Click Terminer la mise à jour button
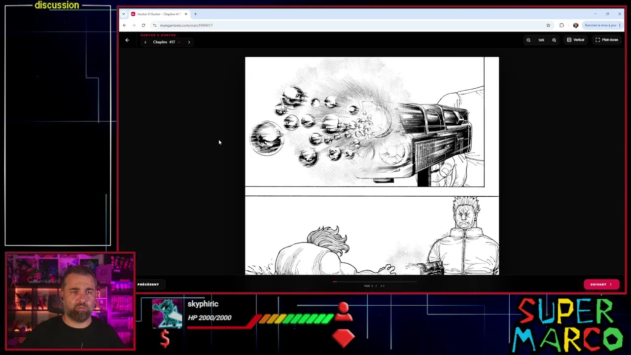 click(x=600, y=25)
